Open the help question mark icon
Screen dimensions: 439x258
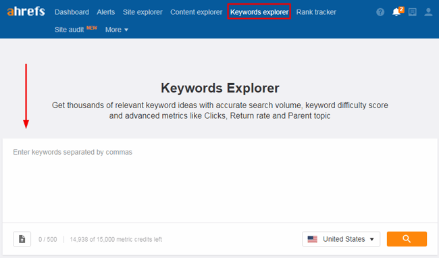pos(380,12)
